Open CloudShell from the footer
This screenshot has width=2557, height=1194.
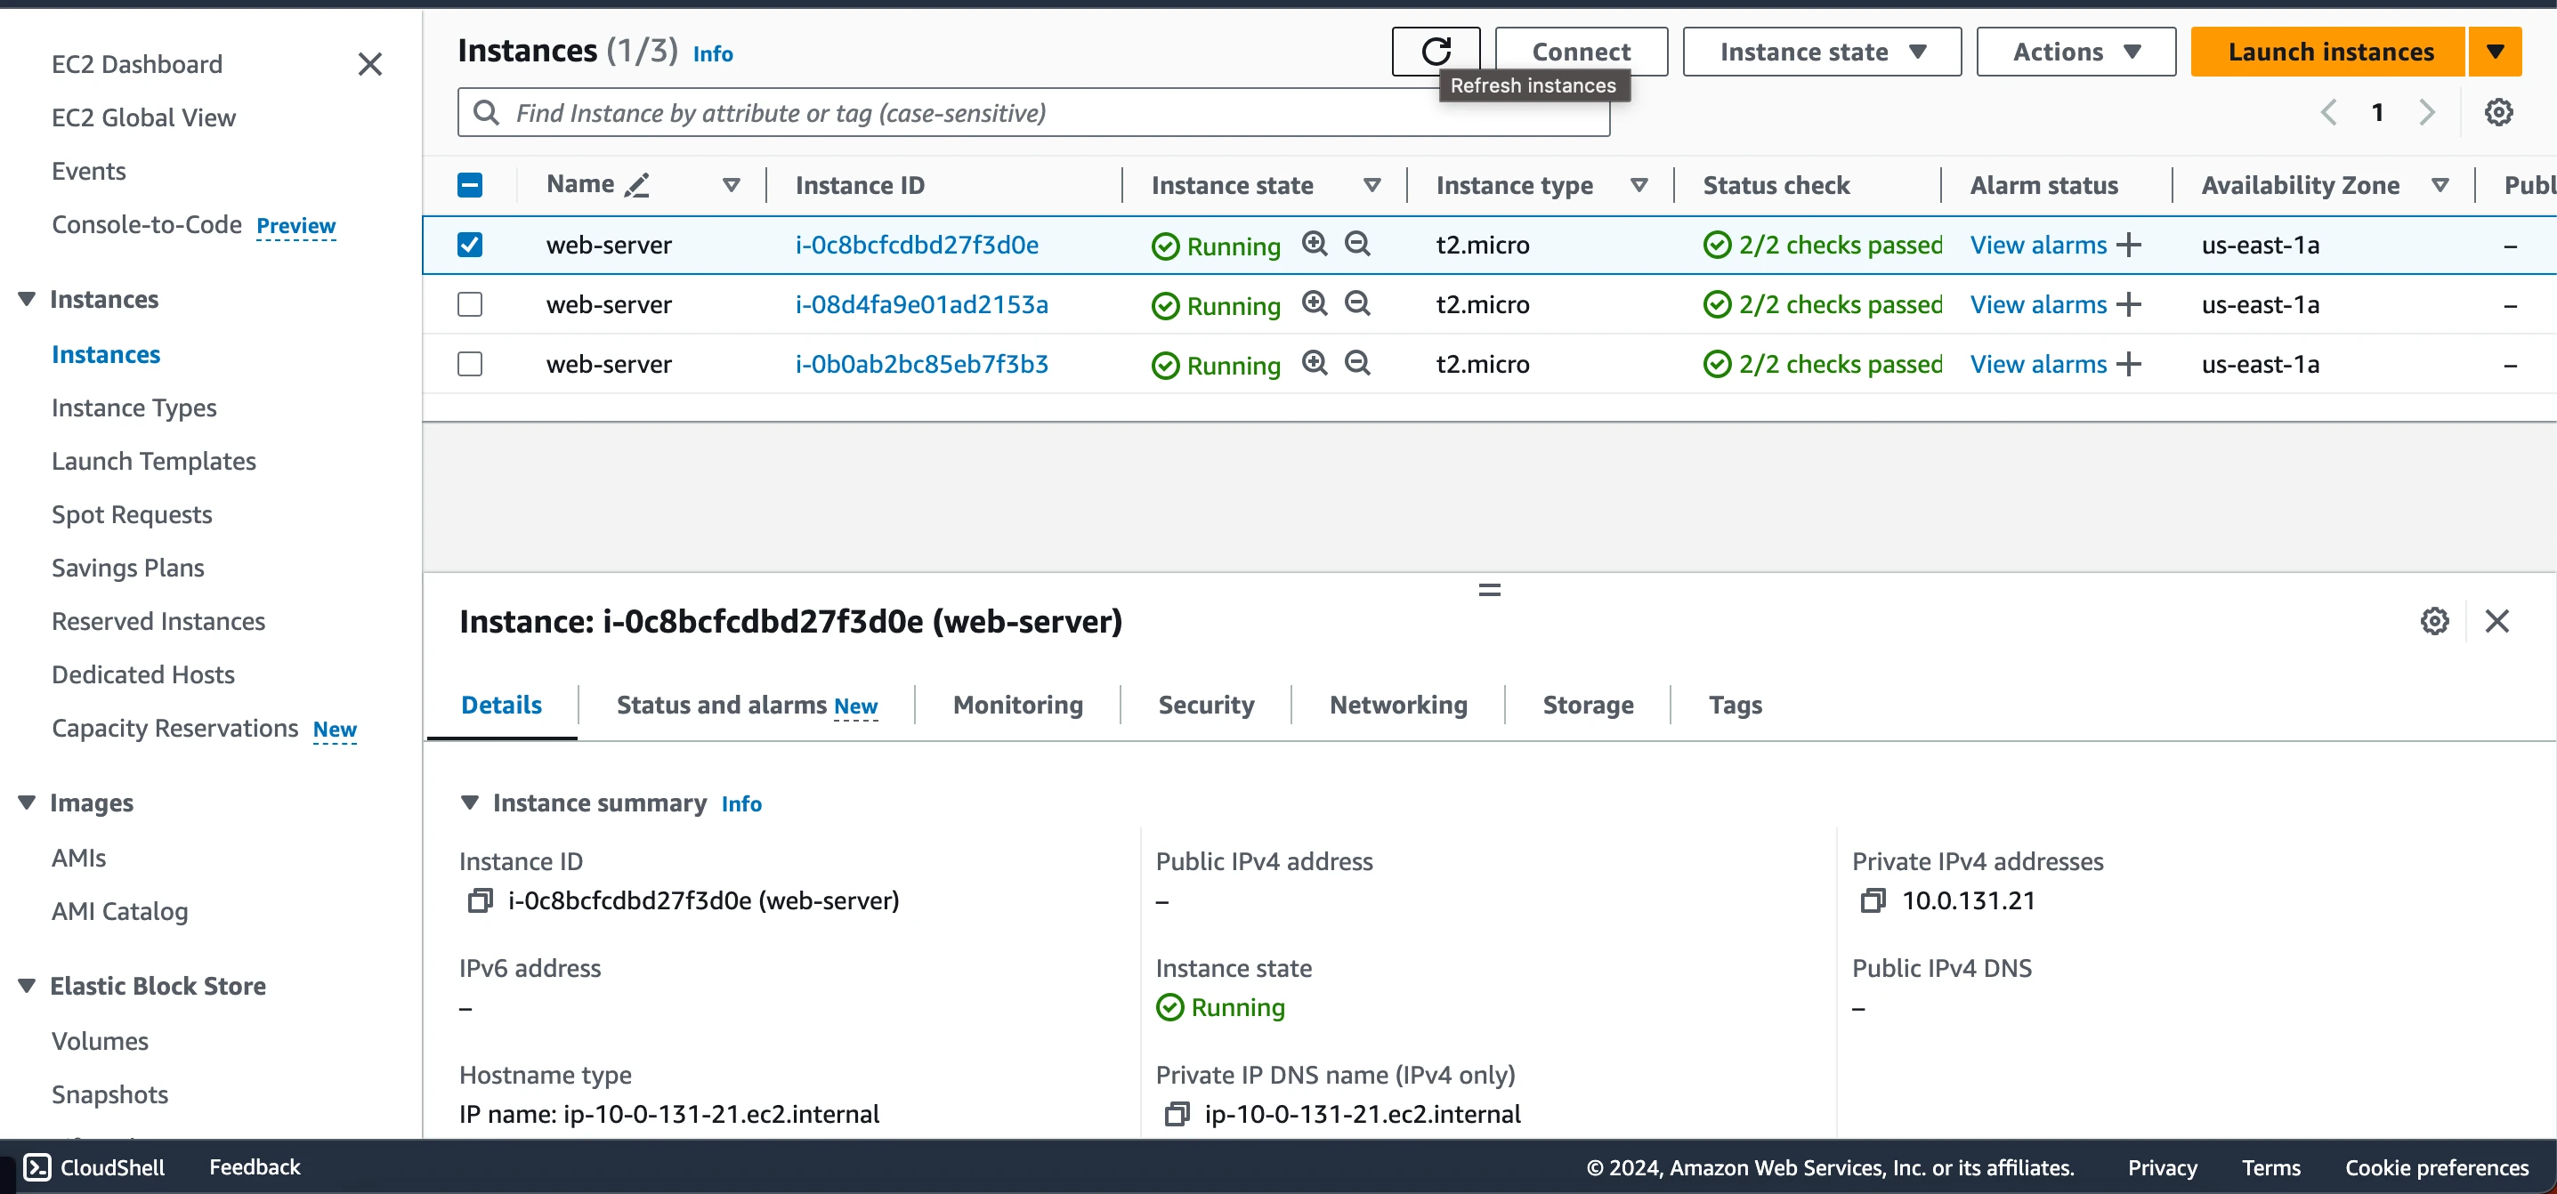(x=94, y=1167)
